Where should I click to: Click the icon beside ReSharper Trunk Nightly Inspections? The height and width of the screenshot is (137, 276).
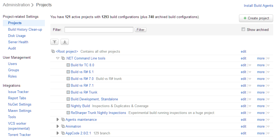(x=68, y=113)
